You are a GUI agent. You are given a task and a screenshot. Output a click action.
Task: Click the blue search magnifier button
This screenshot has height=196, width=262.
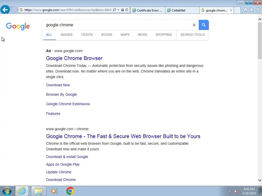coord(204,25)
